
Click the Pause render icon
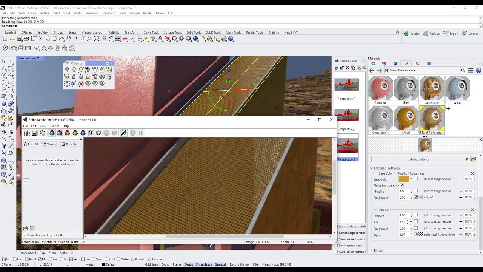click(x=141, y=133)
